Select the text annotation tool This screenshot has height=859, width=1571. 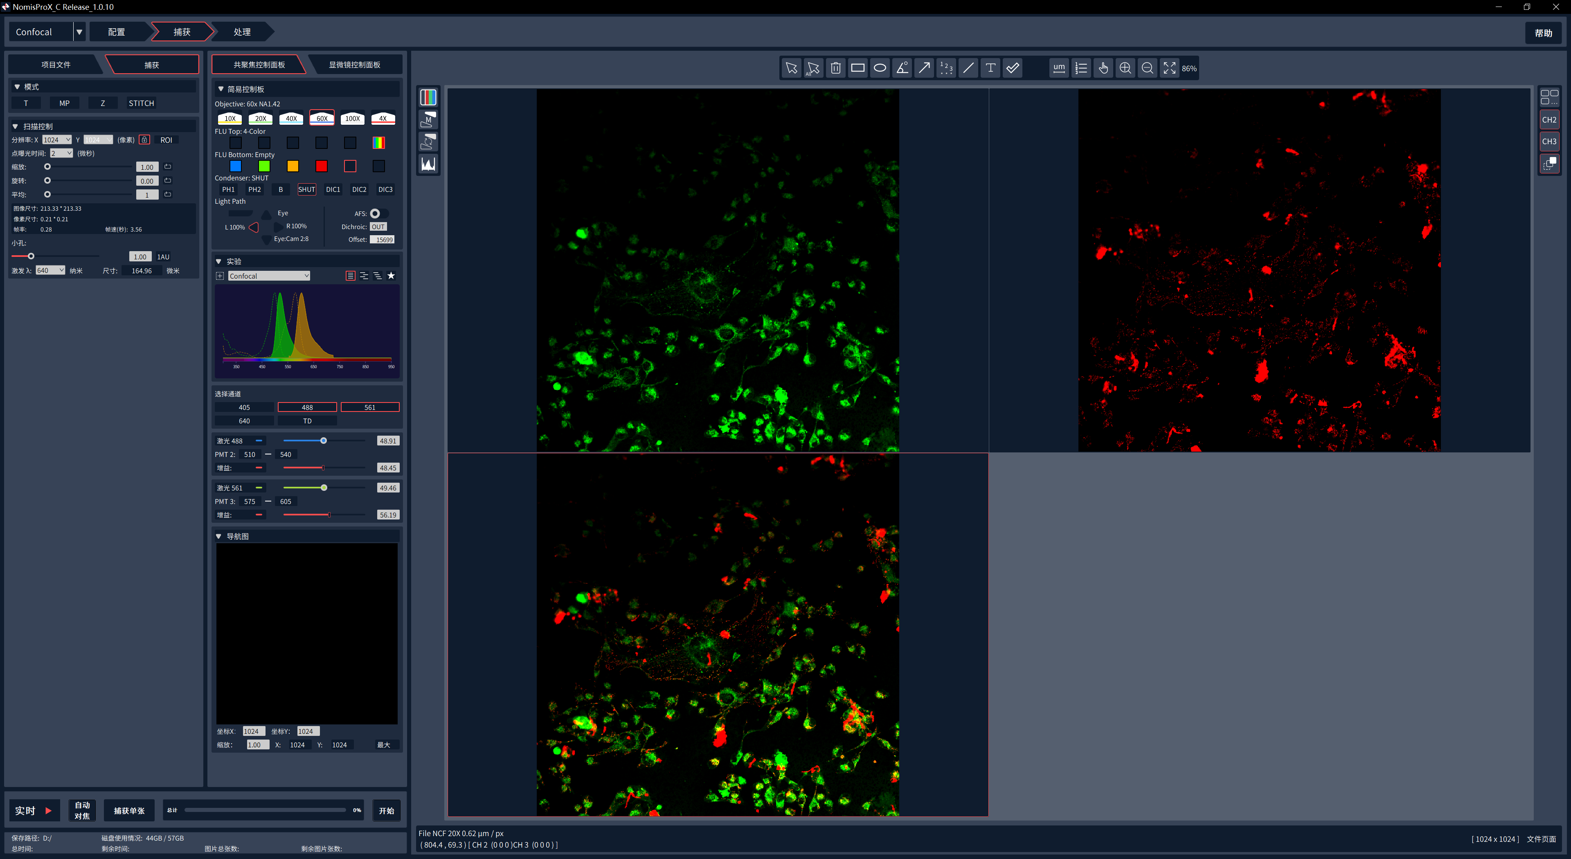point(990,68)
